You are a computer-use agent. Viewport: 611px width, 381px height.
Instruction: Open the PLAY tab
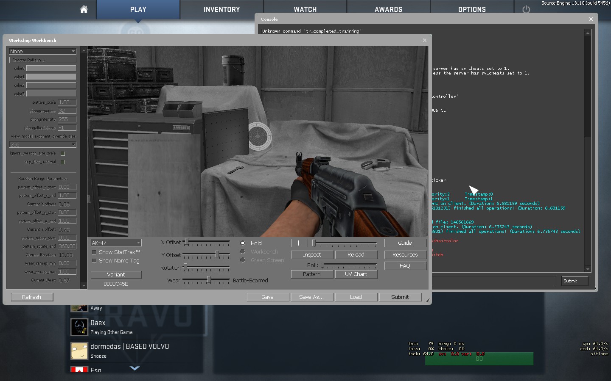[x=138, y=9]
